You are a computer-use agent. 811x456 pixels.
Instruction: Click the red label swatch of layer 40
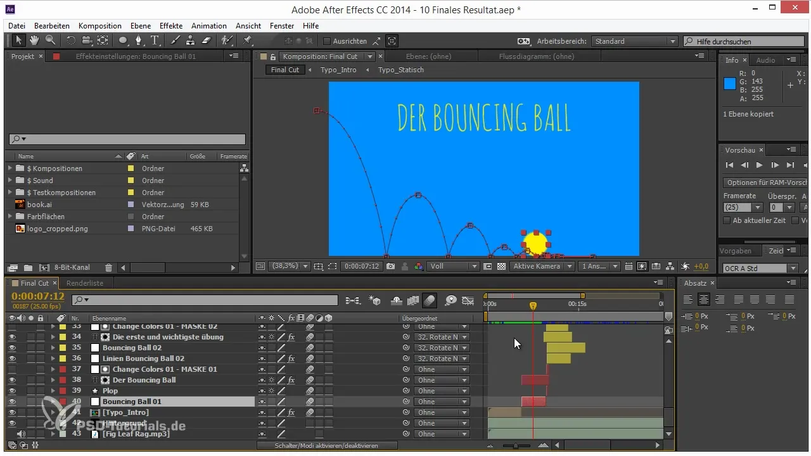tap(62, 402)
